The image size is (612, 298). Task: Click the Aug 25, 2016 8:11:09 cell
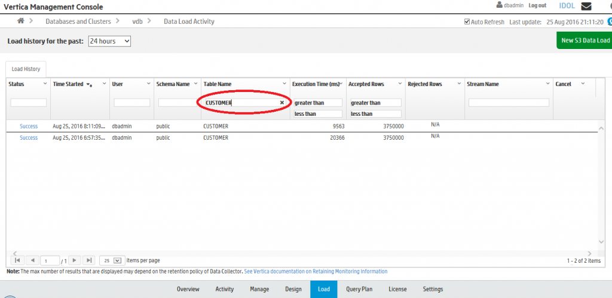(x=79, y=127)
